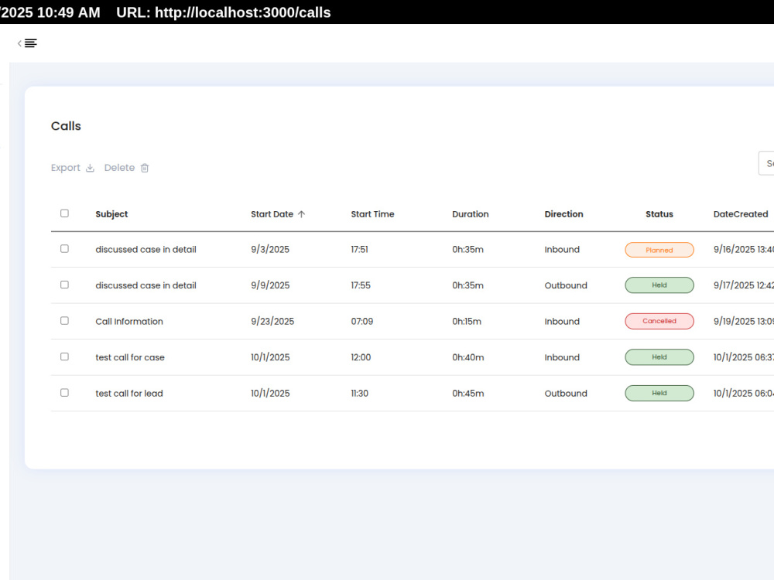
Task: Click Inbound direction on Call Information row
Action: click(x=562, y=322)
